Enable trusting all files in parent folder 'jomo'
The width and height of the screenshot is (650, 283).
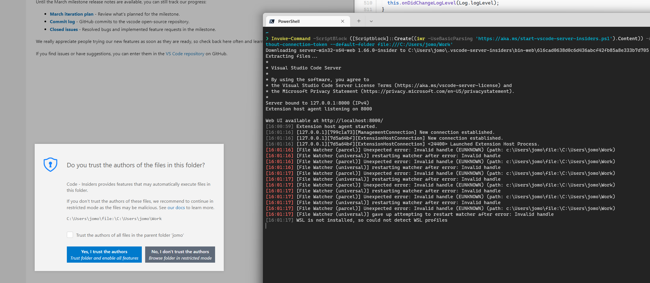(x=70, y=235)
